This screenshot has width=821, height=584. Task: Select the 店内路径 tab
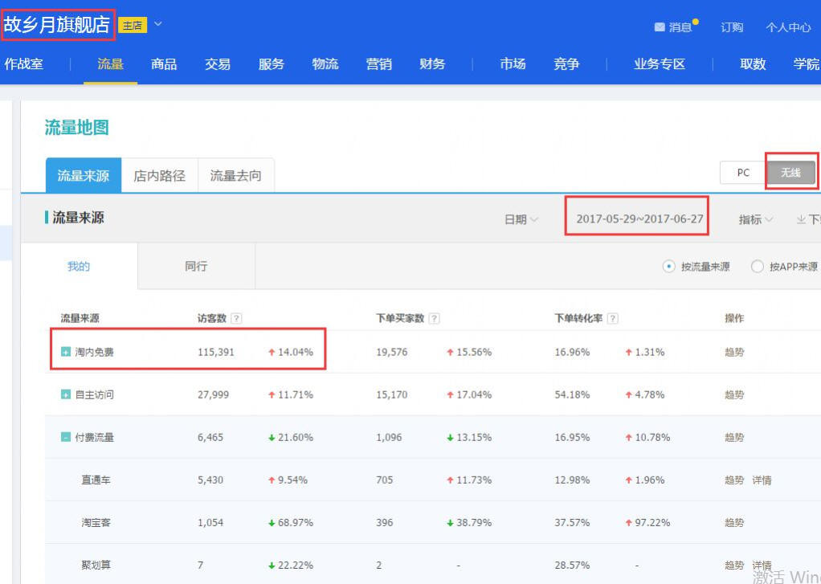coord(160,175)
